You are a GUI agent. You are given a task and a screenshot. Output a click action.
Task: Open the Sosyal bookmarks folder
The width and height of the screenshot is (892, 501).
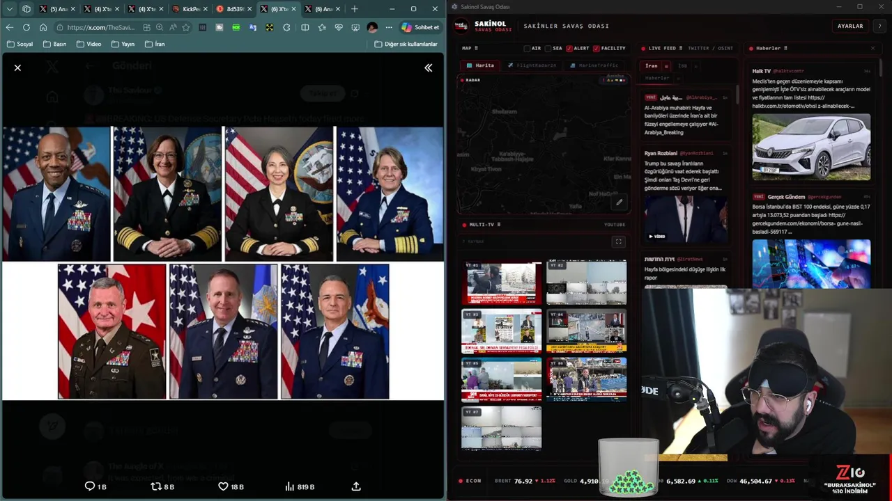click(x=20, y=44)
